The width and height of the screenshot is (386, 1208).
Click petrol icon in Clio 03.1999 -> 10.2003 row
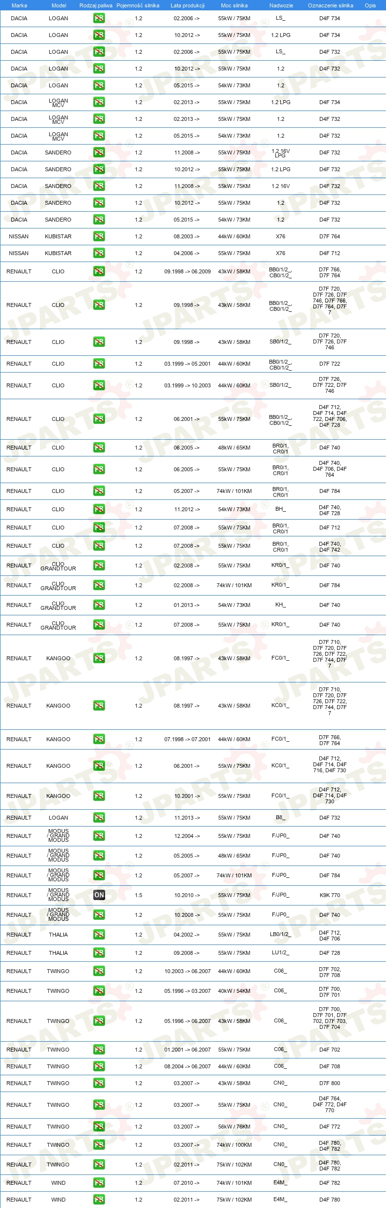[99, 385]
